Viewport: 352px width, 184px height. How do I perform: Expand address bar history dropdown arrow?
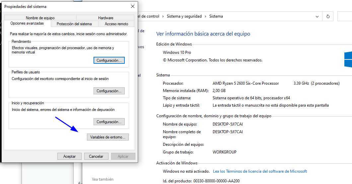[x=317, y=16]
